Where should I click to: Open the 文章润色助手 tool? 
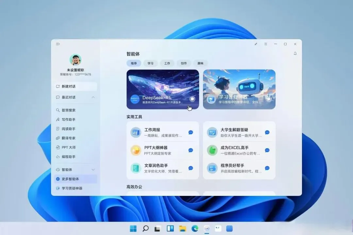click(x=163, y=168)
